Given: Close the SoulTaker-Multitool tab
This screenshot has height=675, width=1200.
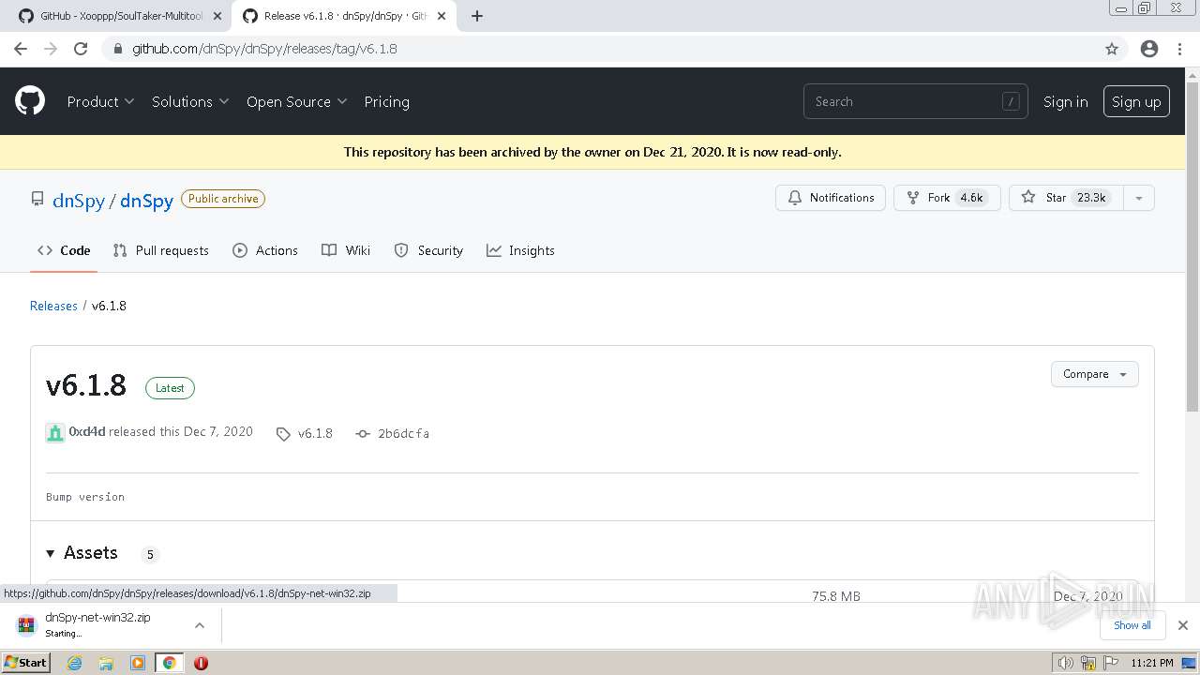Looking at the screenshot, I should pyautogui.click(x=217, y=16).
